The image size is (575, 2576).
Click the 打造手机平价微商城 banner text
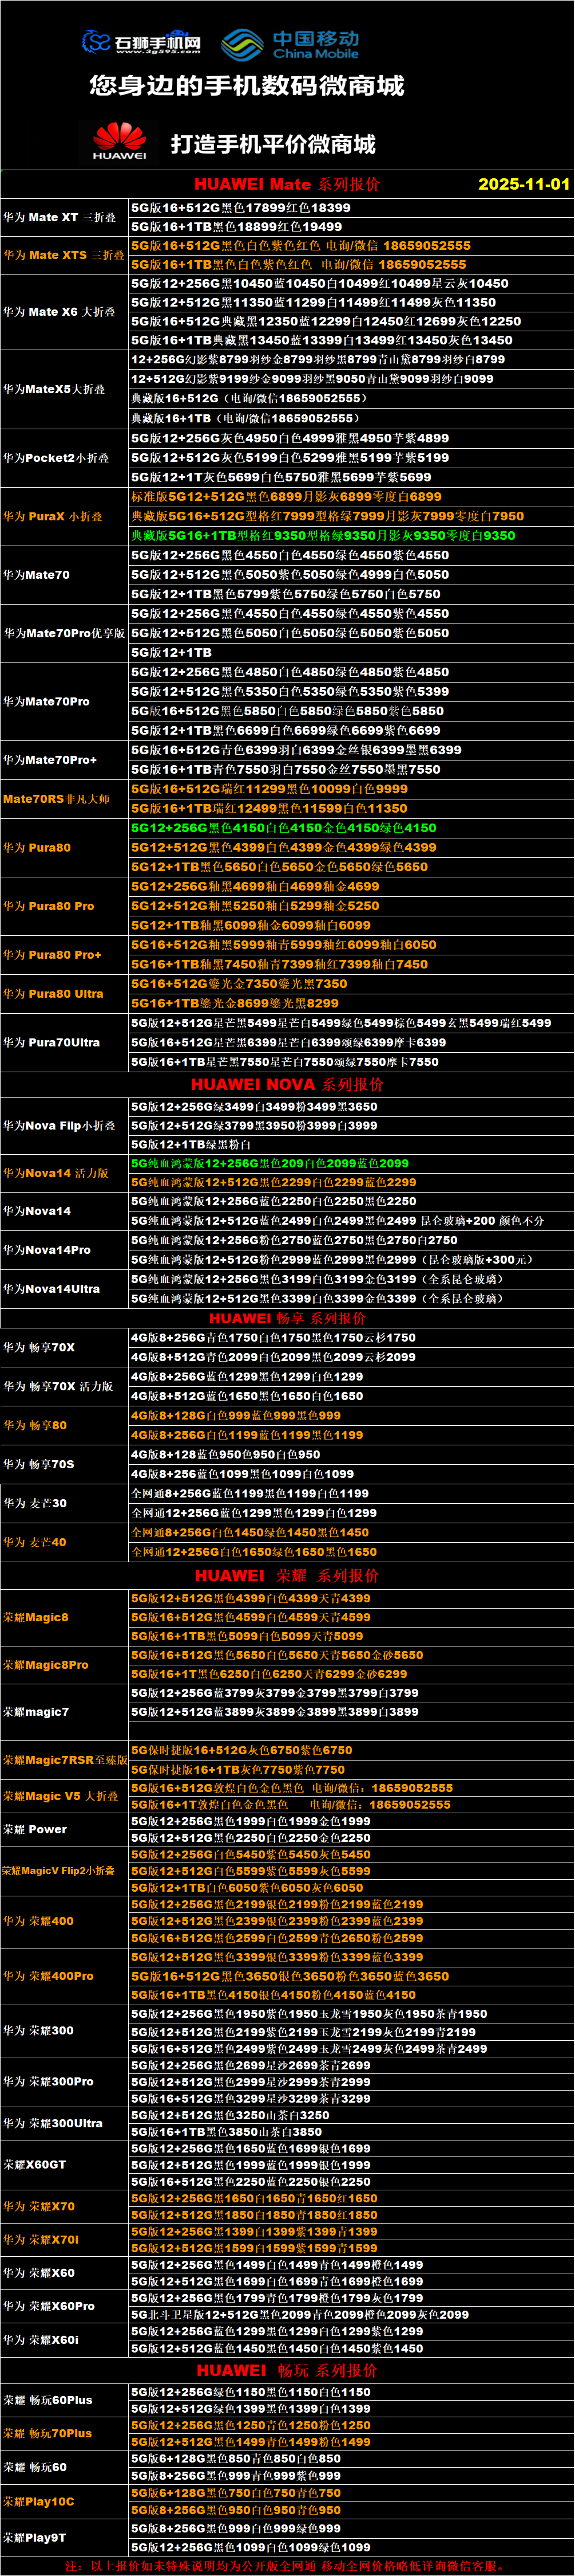tap(272, 144)
